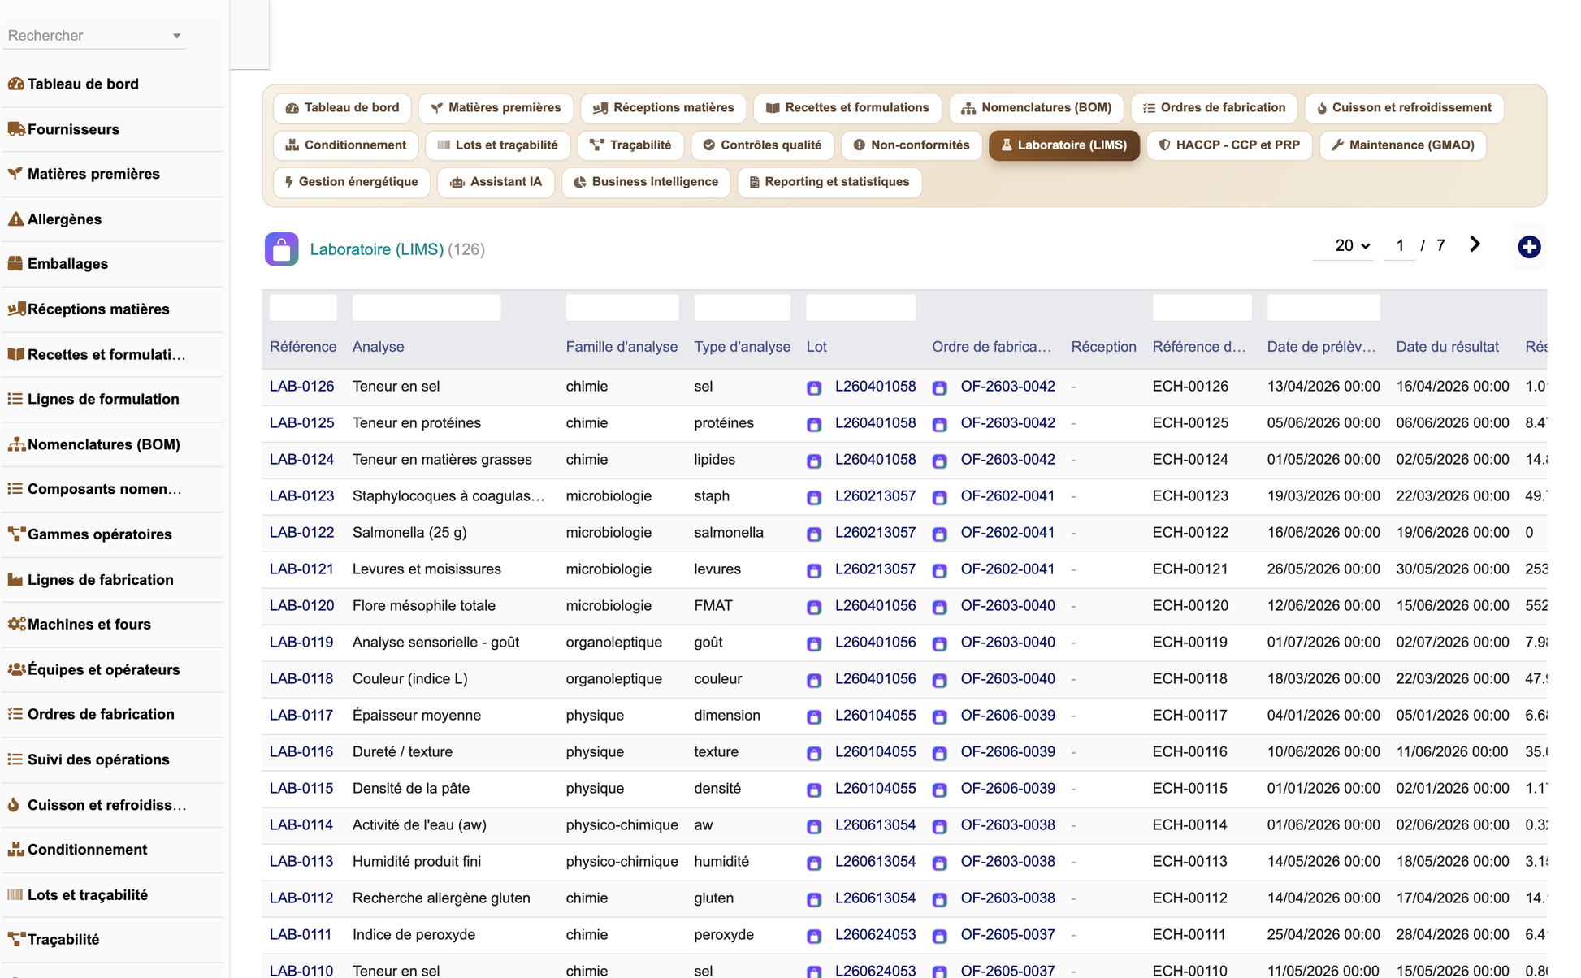Screen dimensions: 1581x978
Task: Switch to the Contrôles qualité tab
Action: [762, 145]
